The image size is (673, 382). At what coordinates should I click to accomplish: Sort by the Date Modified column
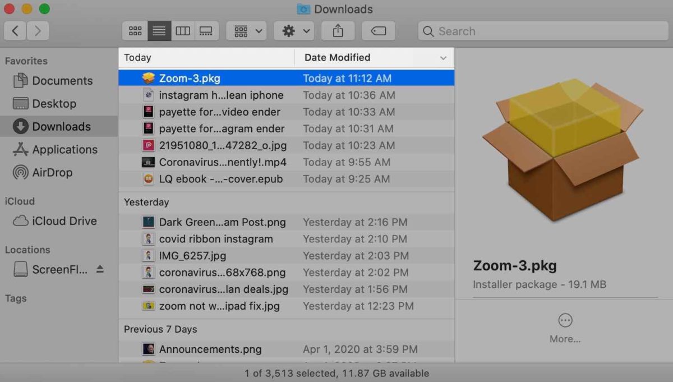coord(374,57)
